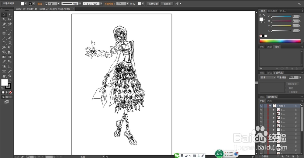Change screen mode at toolbox bottom
Image resolution: width=304 pixels, height=158 pixels.
point(6,102)
